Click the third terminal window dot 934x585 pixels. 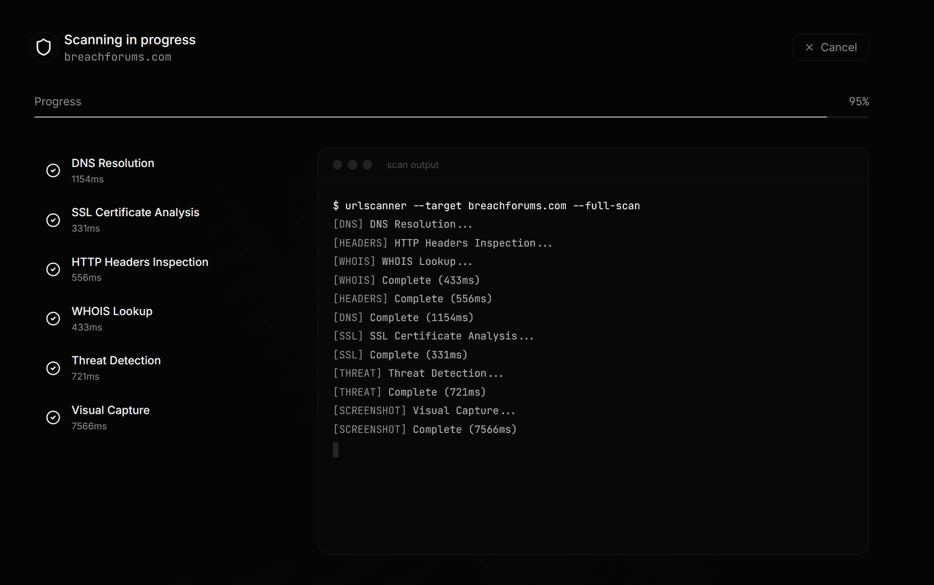368,165
